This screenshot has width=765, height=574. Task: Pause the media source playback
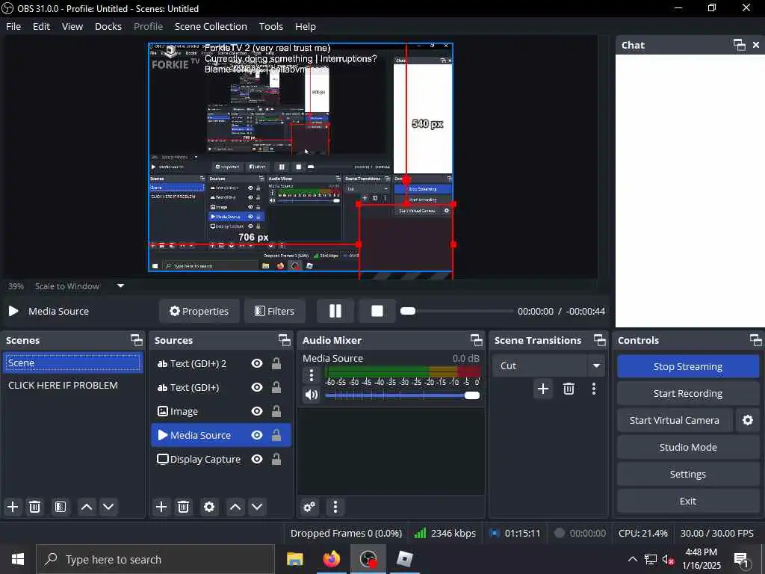pos(335,311)
